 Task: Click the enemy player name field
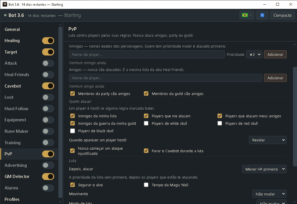click(x=147, y=54)
